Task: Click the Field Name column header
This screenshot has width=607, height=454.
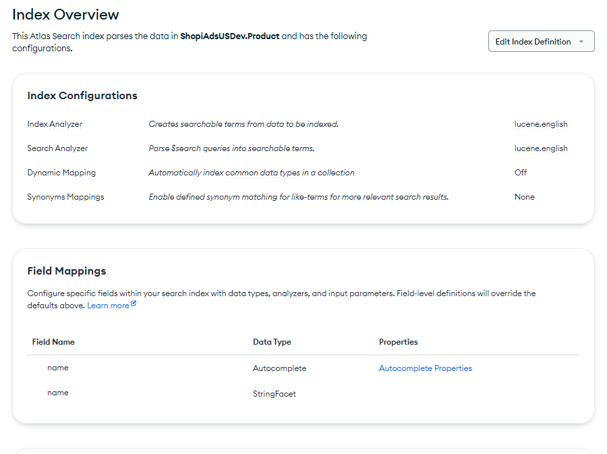Action: coord(53,342)
